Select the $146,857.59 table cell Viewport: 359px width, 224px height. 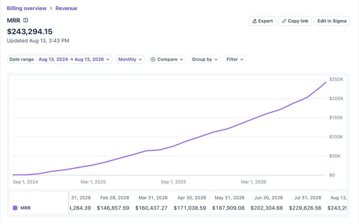pyautogui.click(x=113, y=208)
